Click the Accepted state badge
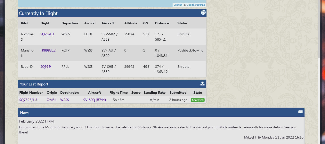The image size is (325, 144). pos(198,100)
